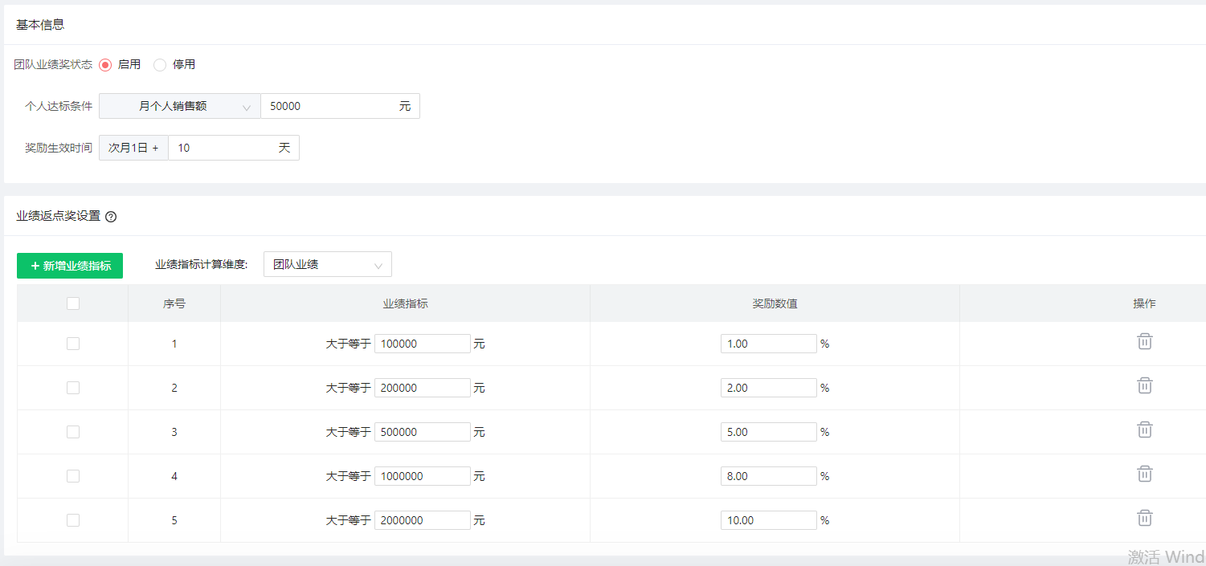Delete row 2 with trash icon

point(1144,386)
